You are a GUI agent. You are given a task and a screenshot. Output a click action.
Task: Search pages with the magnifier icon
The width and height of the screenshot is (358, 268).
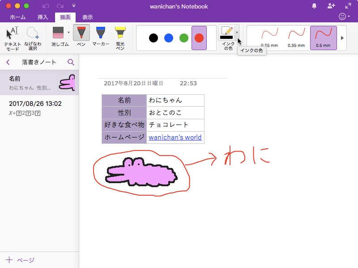pyautogui.click(x=71, y=62)
